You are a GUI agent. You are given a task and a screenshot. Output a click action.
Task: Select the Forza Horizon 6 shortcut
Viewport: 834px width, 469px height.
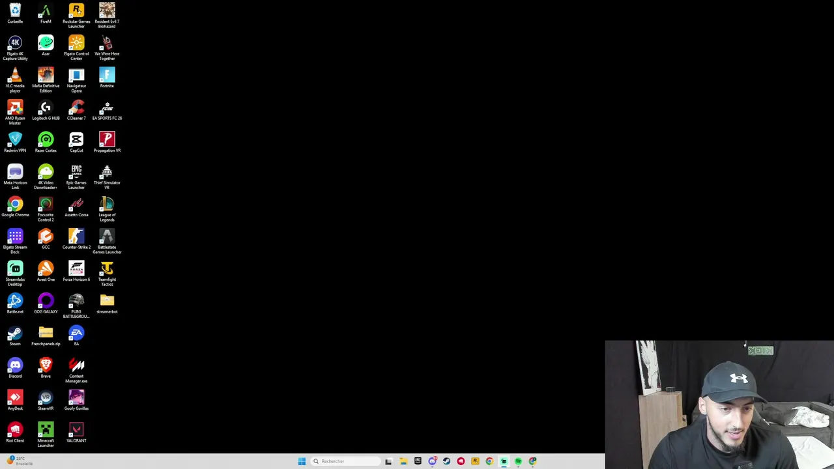[x=76, y=272]
